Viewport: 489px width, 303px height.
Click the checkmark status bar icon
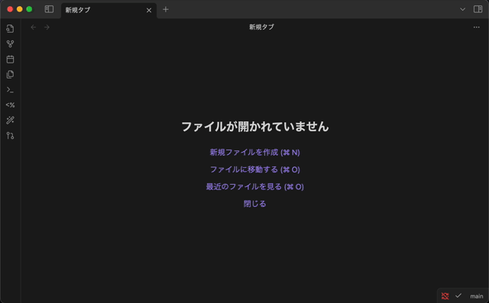click(458, 295)
